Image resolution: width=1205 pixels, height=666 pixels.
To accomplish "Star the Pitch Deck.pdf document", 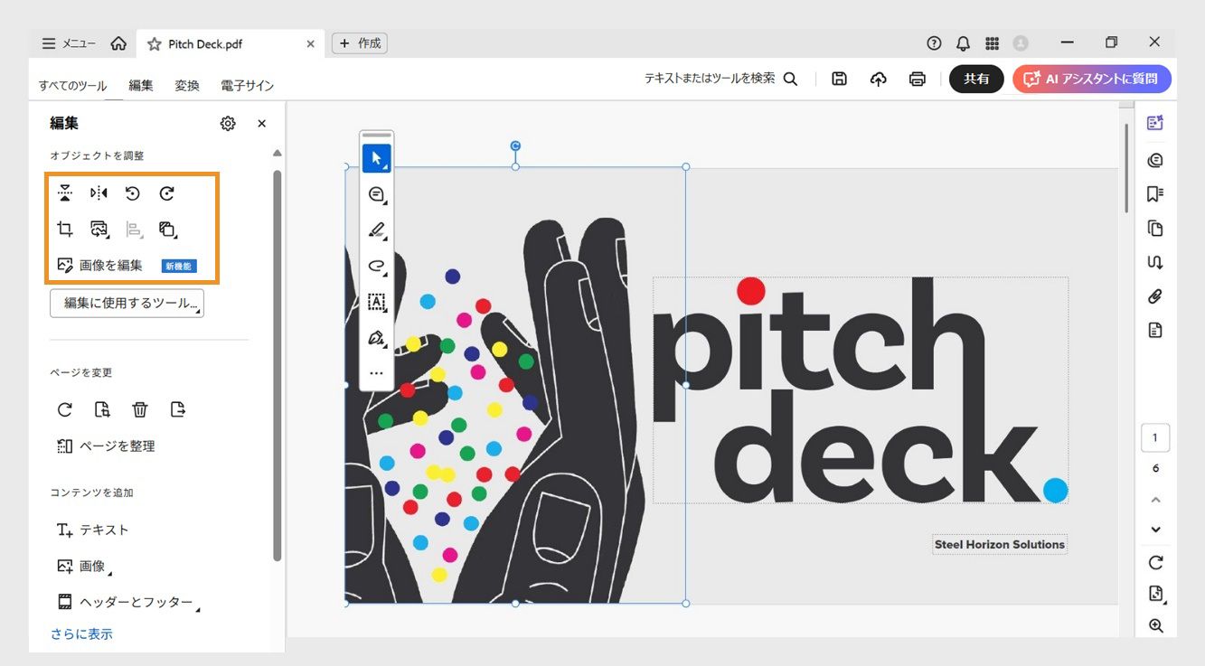I will tap(155, 44).
